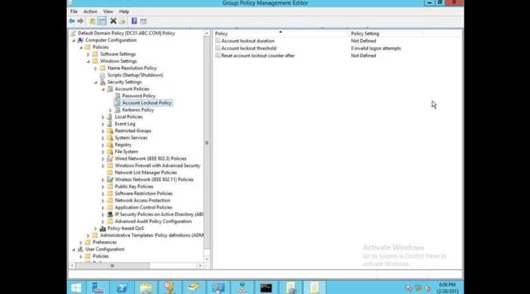Expand the Preferences node under Computer Configuration
530x294 pixels.
81,242
